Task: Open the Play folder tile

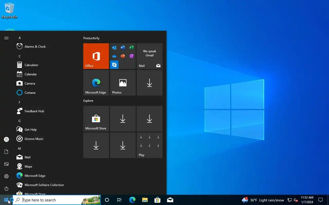Action: (150, 145)
